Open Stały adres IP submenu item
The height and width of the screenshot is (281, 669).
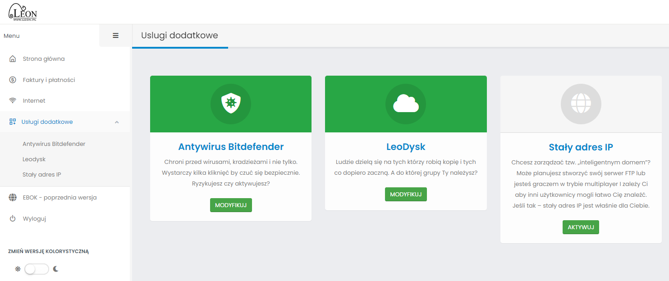click(42, 174)
